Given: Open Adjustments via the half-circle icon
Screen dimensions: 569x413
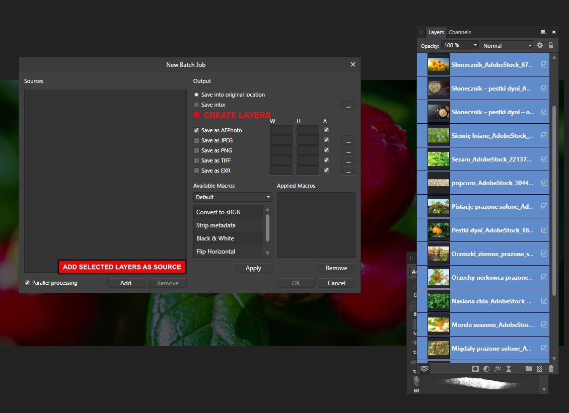Looking at the screenshot, I should [486, 369].
